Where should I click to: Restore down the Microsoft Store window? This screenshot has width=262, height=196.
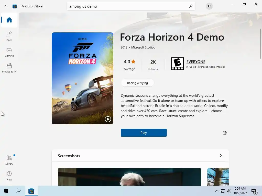[244, 4]
